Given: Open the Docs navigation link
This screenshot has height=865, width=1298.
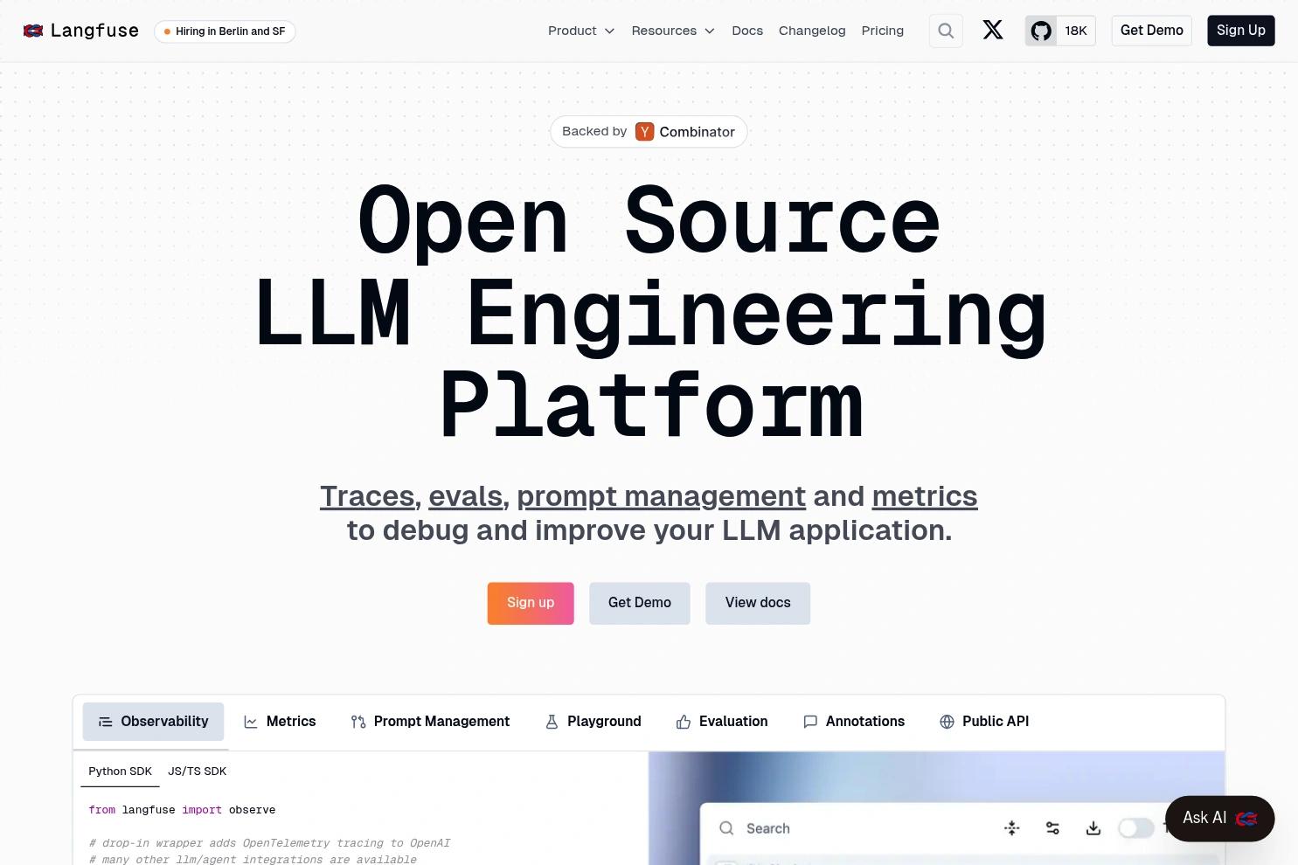Looking at the screenshot, I should pyautogui.click(x=747, y=31).
